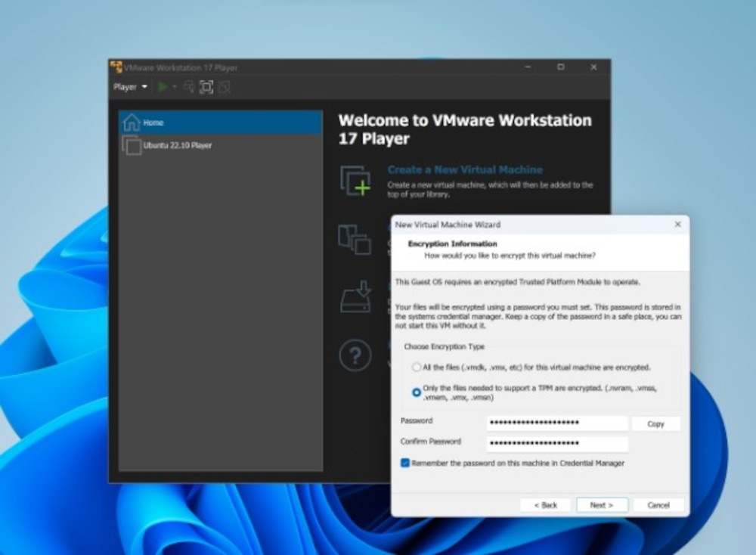The height and width of the screenshot is (555, 756).
Task: Click the Unity mode toolbar icon
Action: (224, 87)
